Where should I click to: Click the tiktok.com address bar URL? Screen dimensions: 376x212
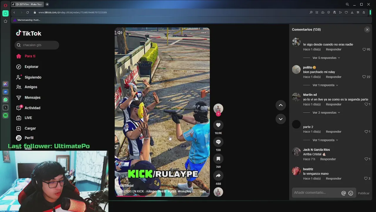73,12
